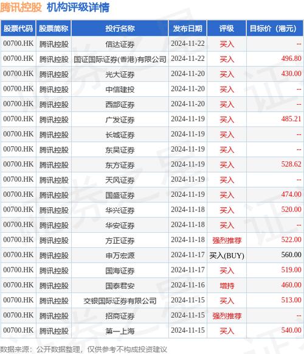304x354 pixels.
Task: Select the 方正证券 broker cell
Action: (120, 241)
